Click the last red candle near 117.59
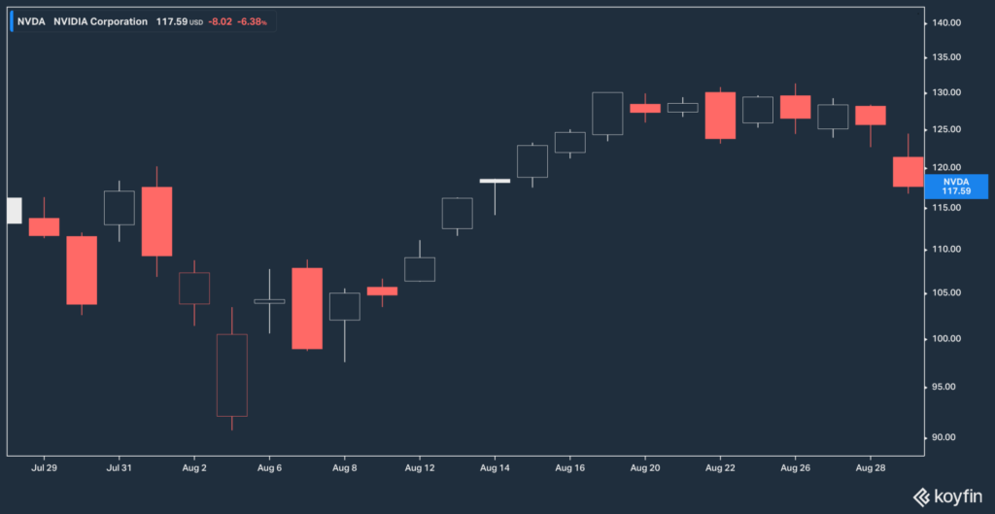This screenshot has height=514, width=995. tap(909, 171)
